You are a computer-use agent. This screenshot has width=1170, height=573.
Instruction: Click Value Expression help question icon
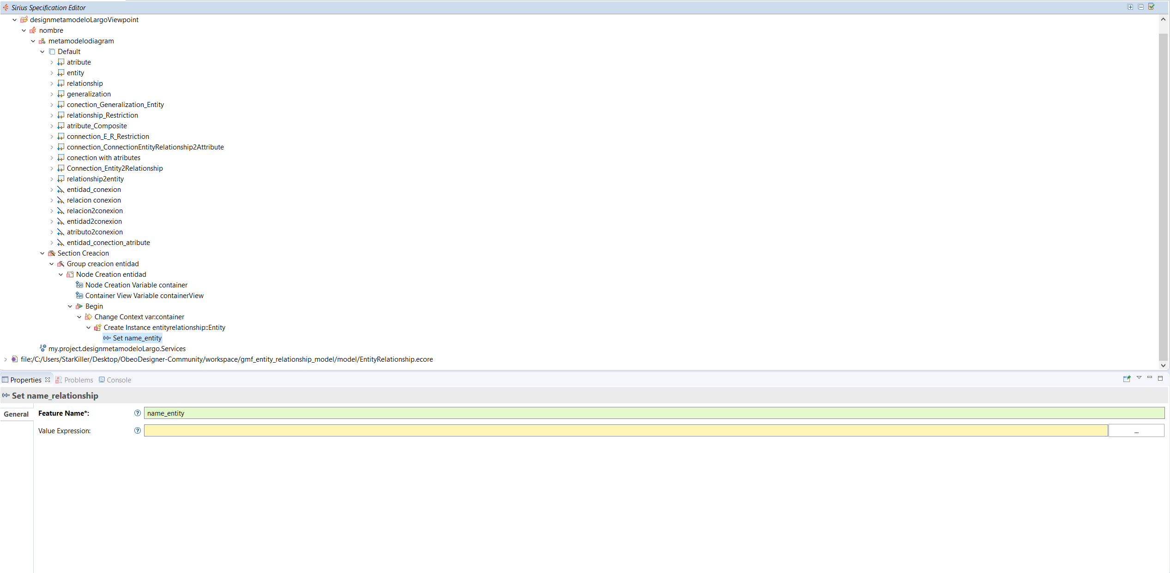pyautogui.click(x=137, y=431)
